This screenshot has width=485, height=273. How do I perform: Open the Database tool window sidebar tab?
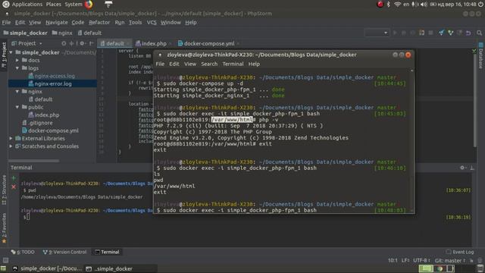coord(481,56)
